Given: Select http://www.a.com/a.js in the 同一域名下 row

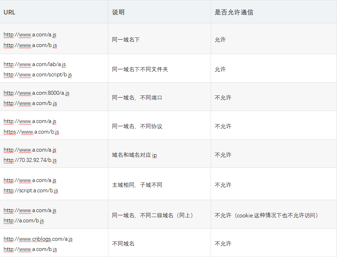Looking at the screenshot, I should point(30,35).
